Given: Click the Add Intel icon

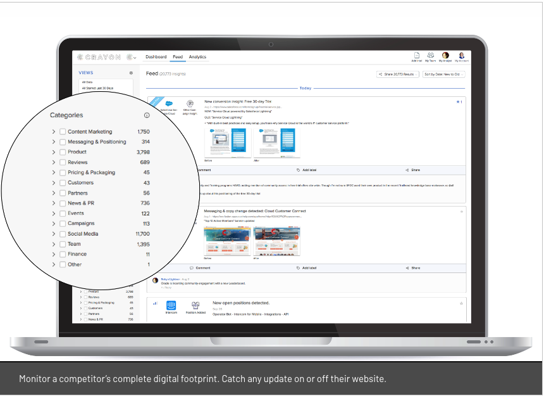Looking at the screenshot, I should coord(416,56).
